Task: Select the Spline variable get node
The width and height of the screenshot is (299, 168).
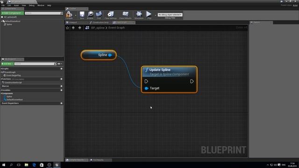Action: pos(99,55)
